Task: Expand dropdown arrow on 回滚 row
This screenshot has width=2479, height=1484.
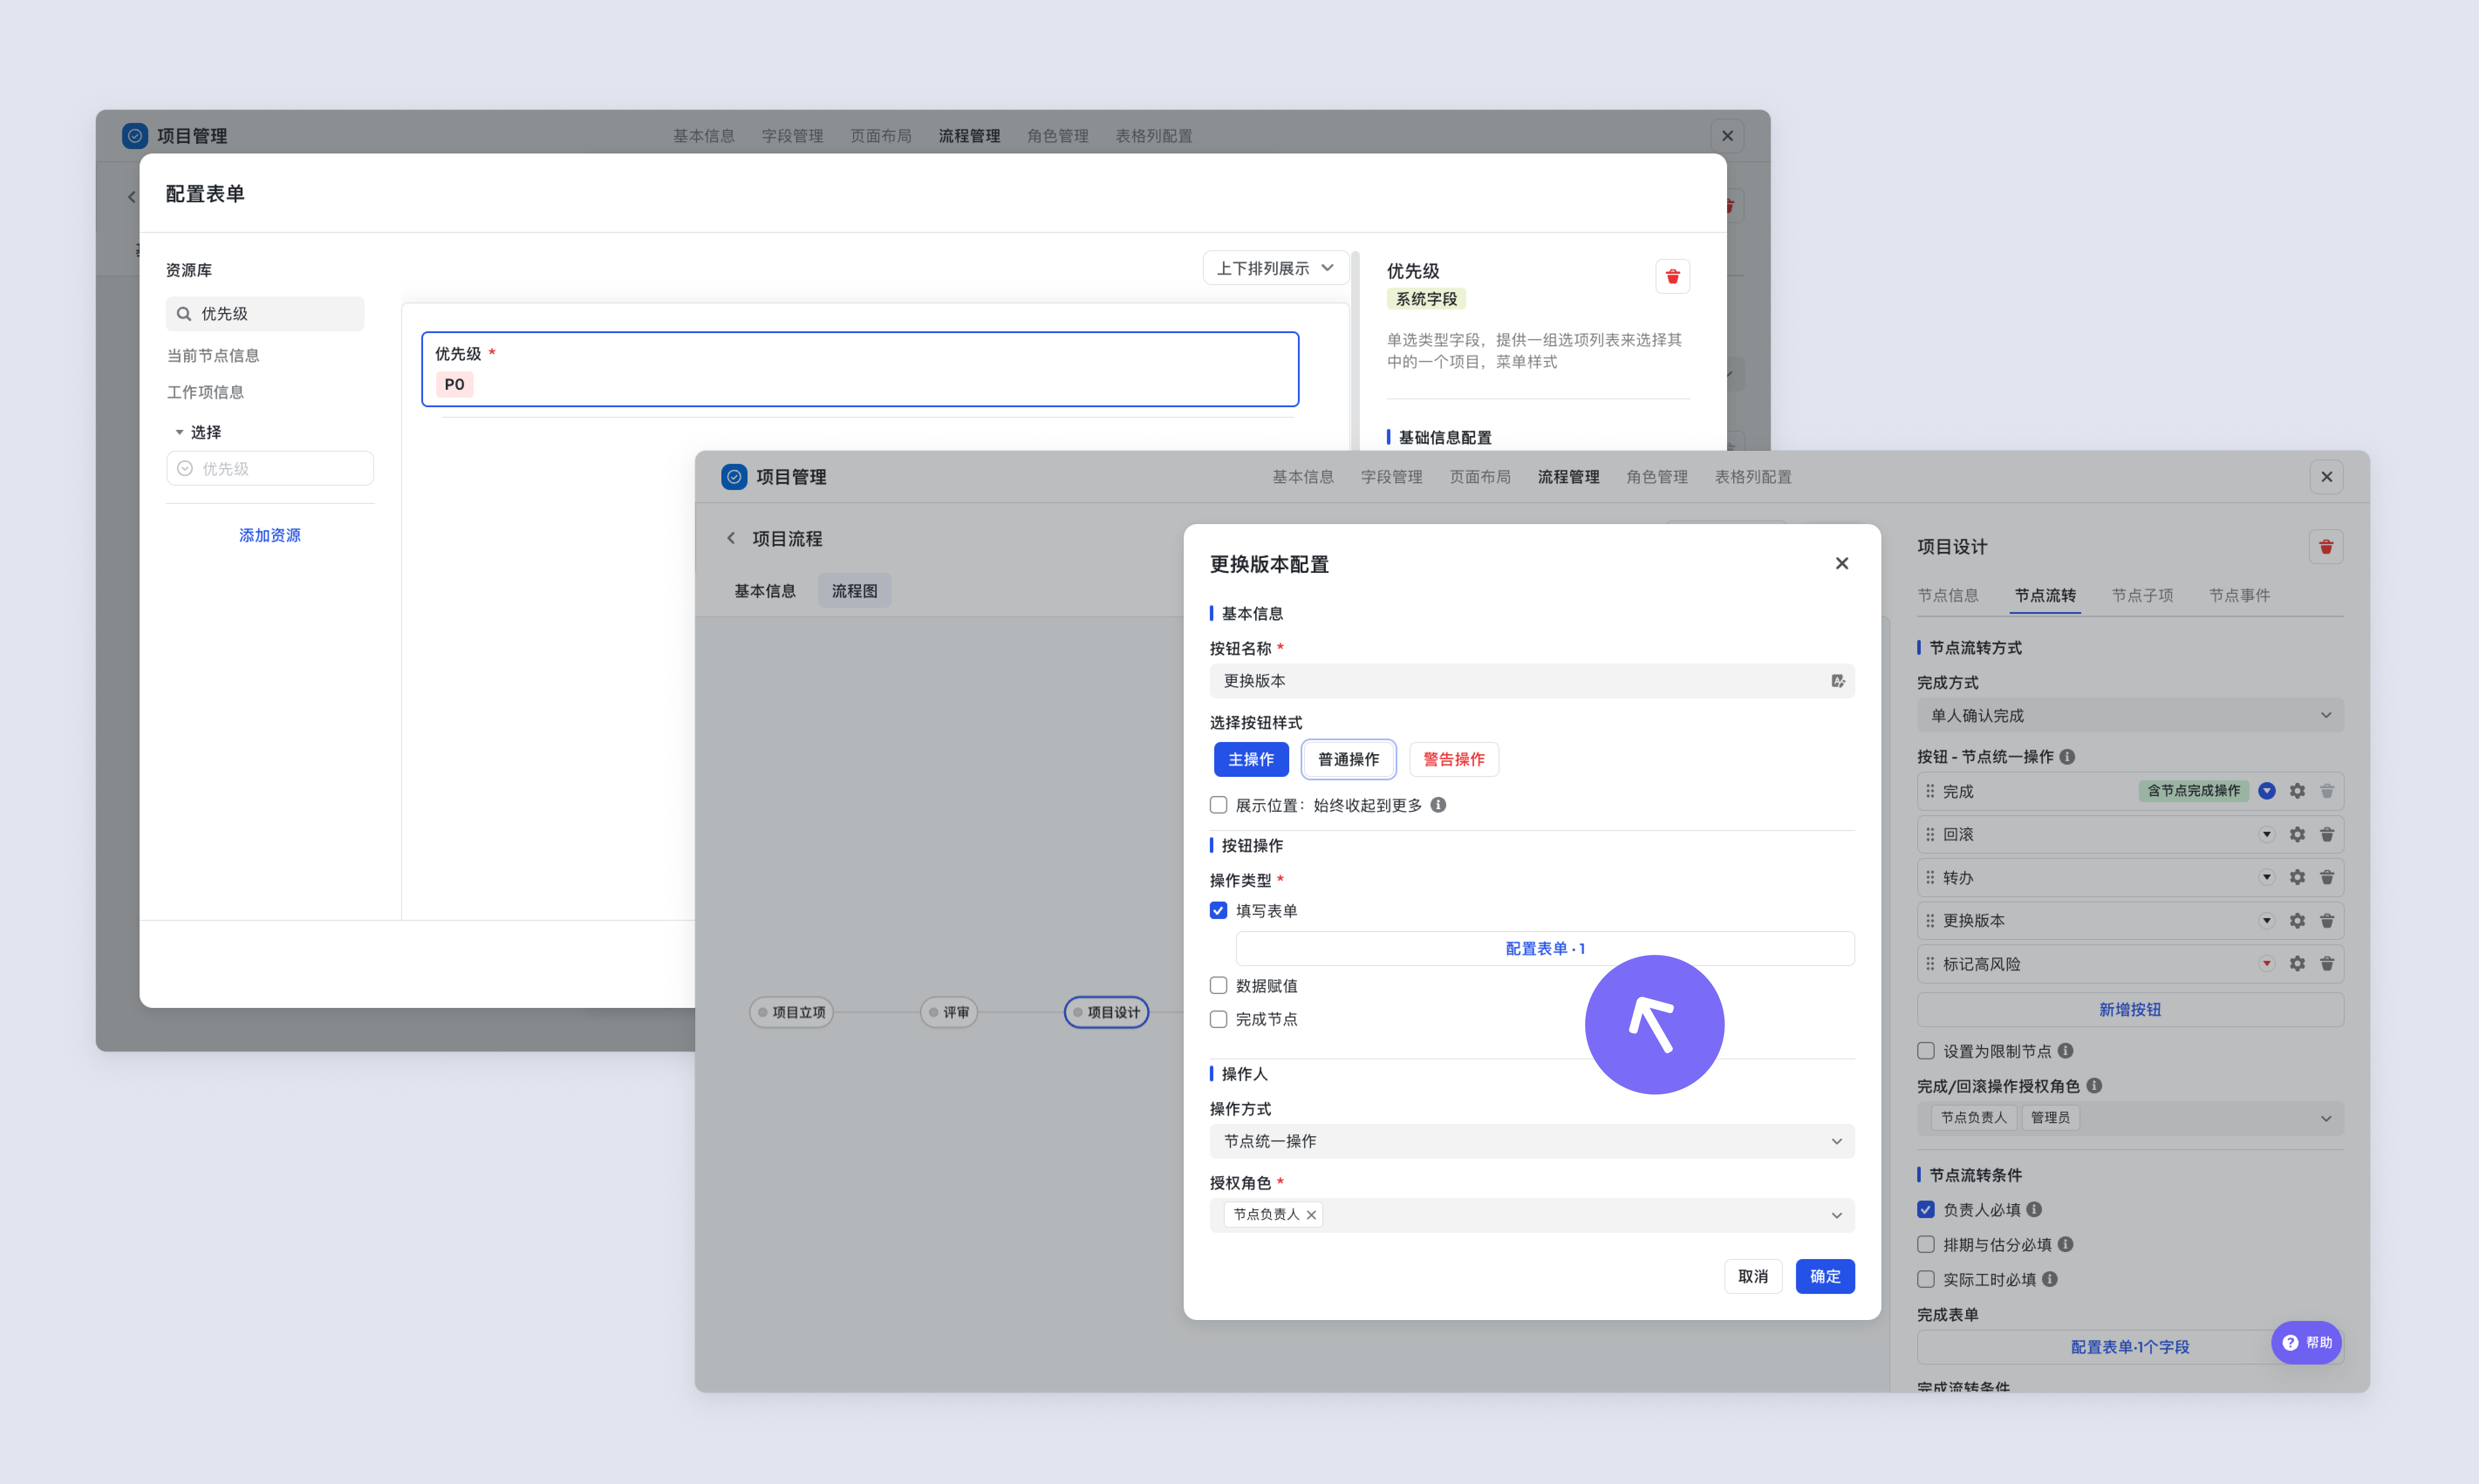Action: point(2267,834)
